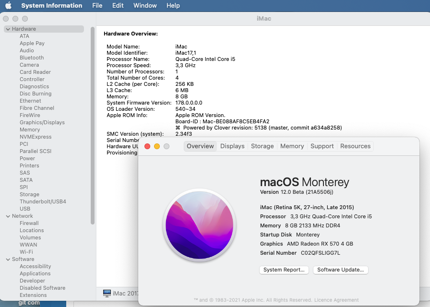Click the macOS Monterey logo image
Image resolution: width=430 pixels, height=307 pixels.
199,225
